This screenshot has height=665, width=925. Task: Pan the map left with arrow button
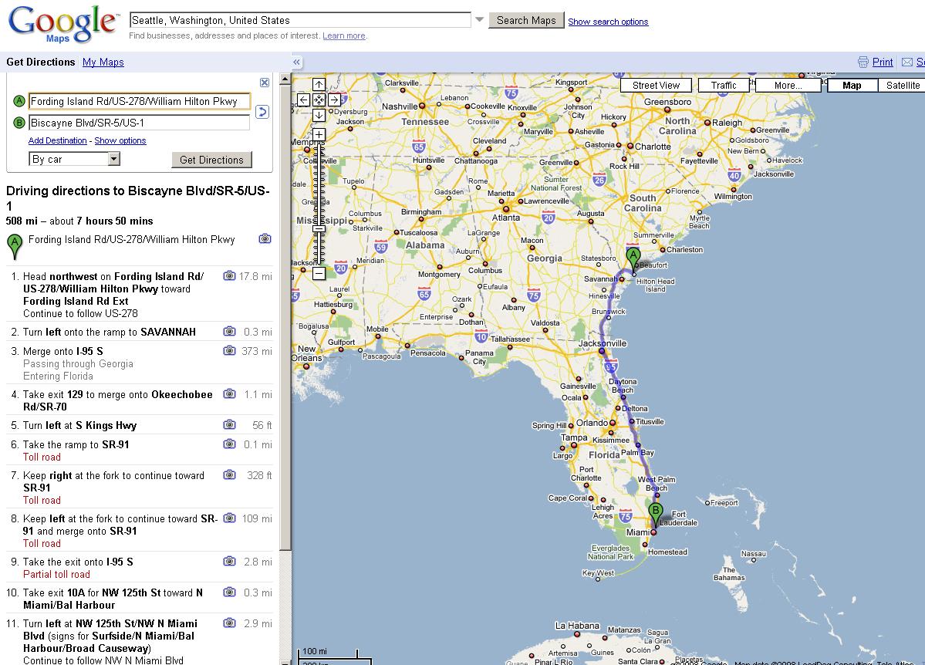pyautogui.click(x=304, y=100)
